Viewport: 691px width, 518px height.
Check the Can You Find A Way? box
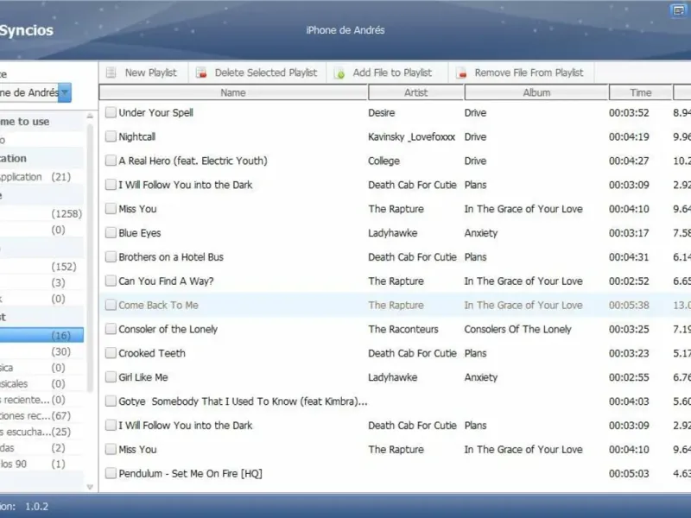tap(111, 281)
